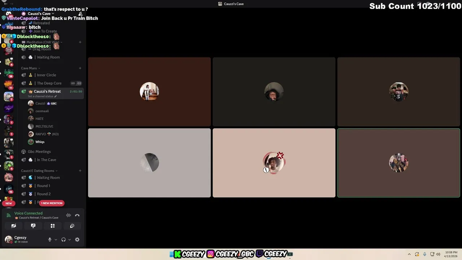The image size is (462, 260).
Task: Jump to the 1 New Mention
Action: click(52, 203)
